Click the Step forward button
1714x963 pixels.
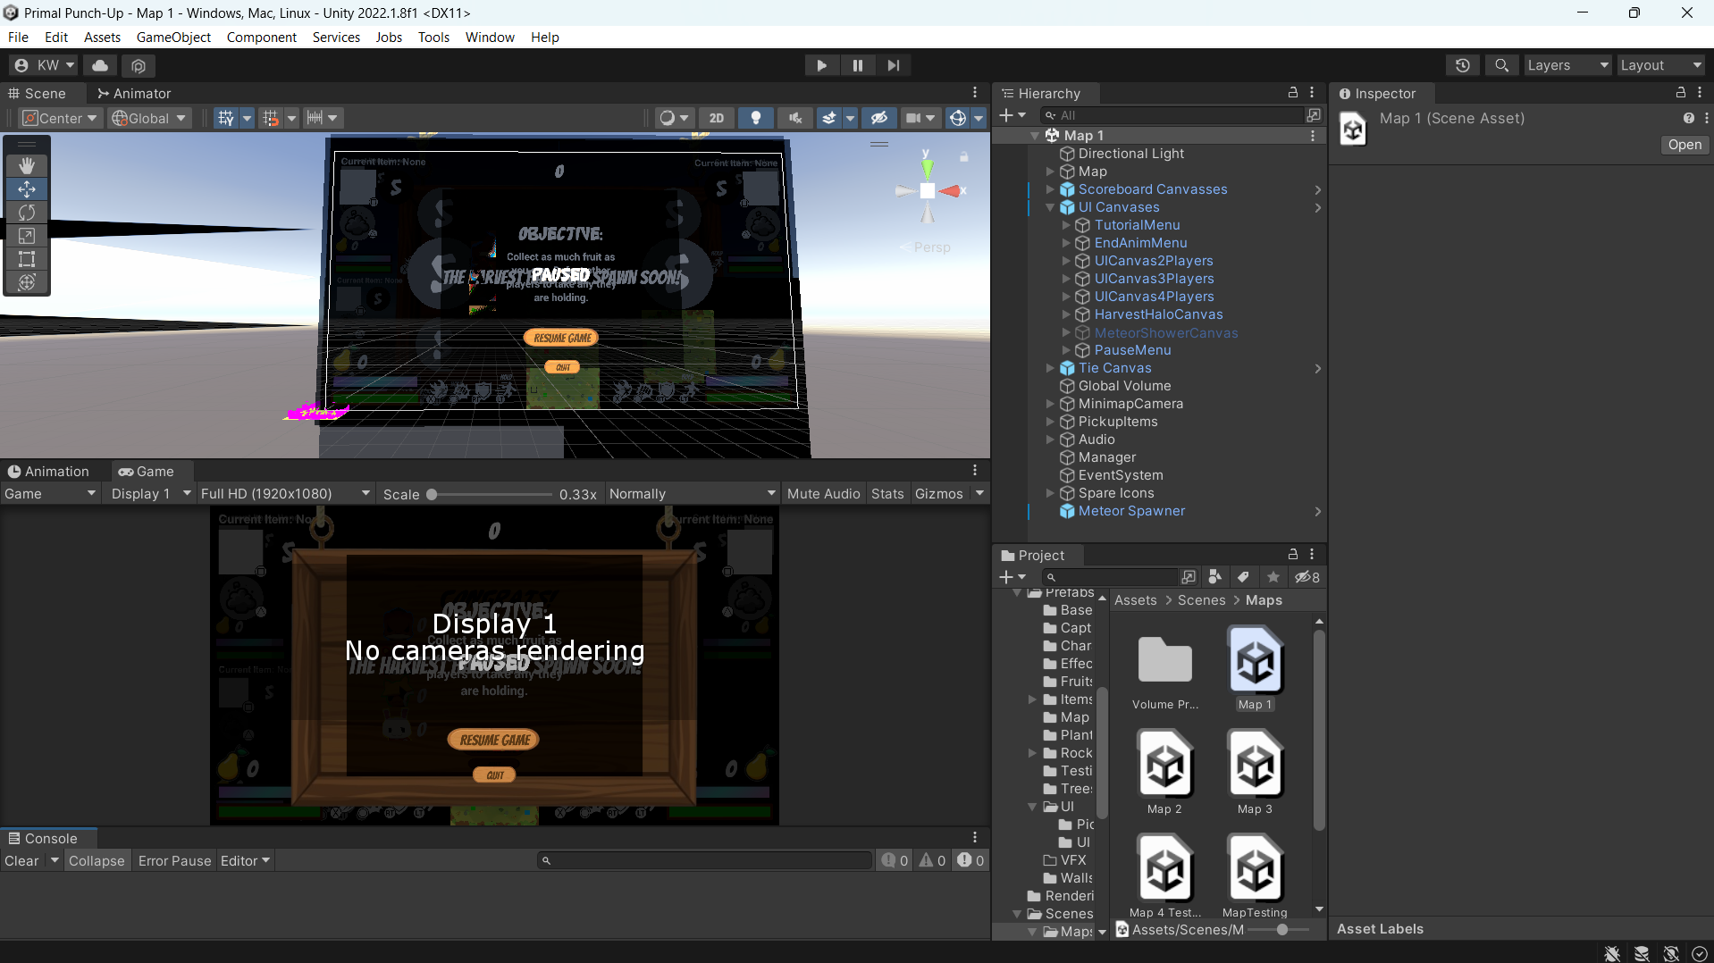(x=893, y=65)
